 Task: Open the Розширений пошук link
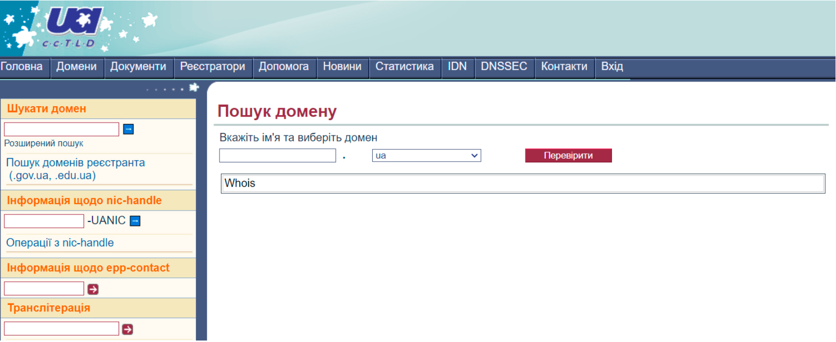[44, 143]
